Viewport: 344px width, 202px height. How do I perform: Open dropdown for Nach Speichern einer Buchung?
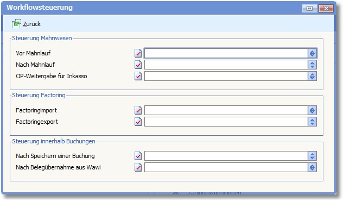(x=312, y=156)
